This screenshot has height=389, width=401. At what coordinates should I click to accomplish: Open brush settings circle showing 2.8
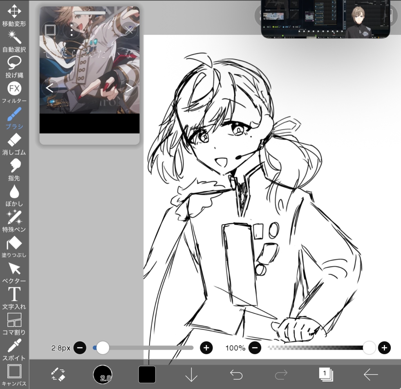coord(103,374)
